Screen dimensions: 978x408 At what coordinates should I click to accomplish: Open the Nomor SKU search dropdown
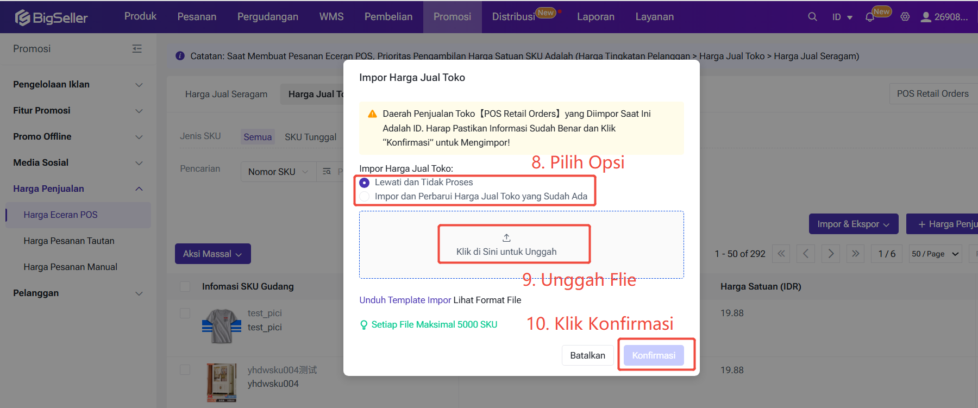click(278, 172)
